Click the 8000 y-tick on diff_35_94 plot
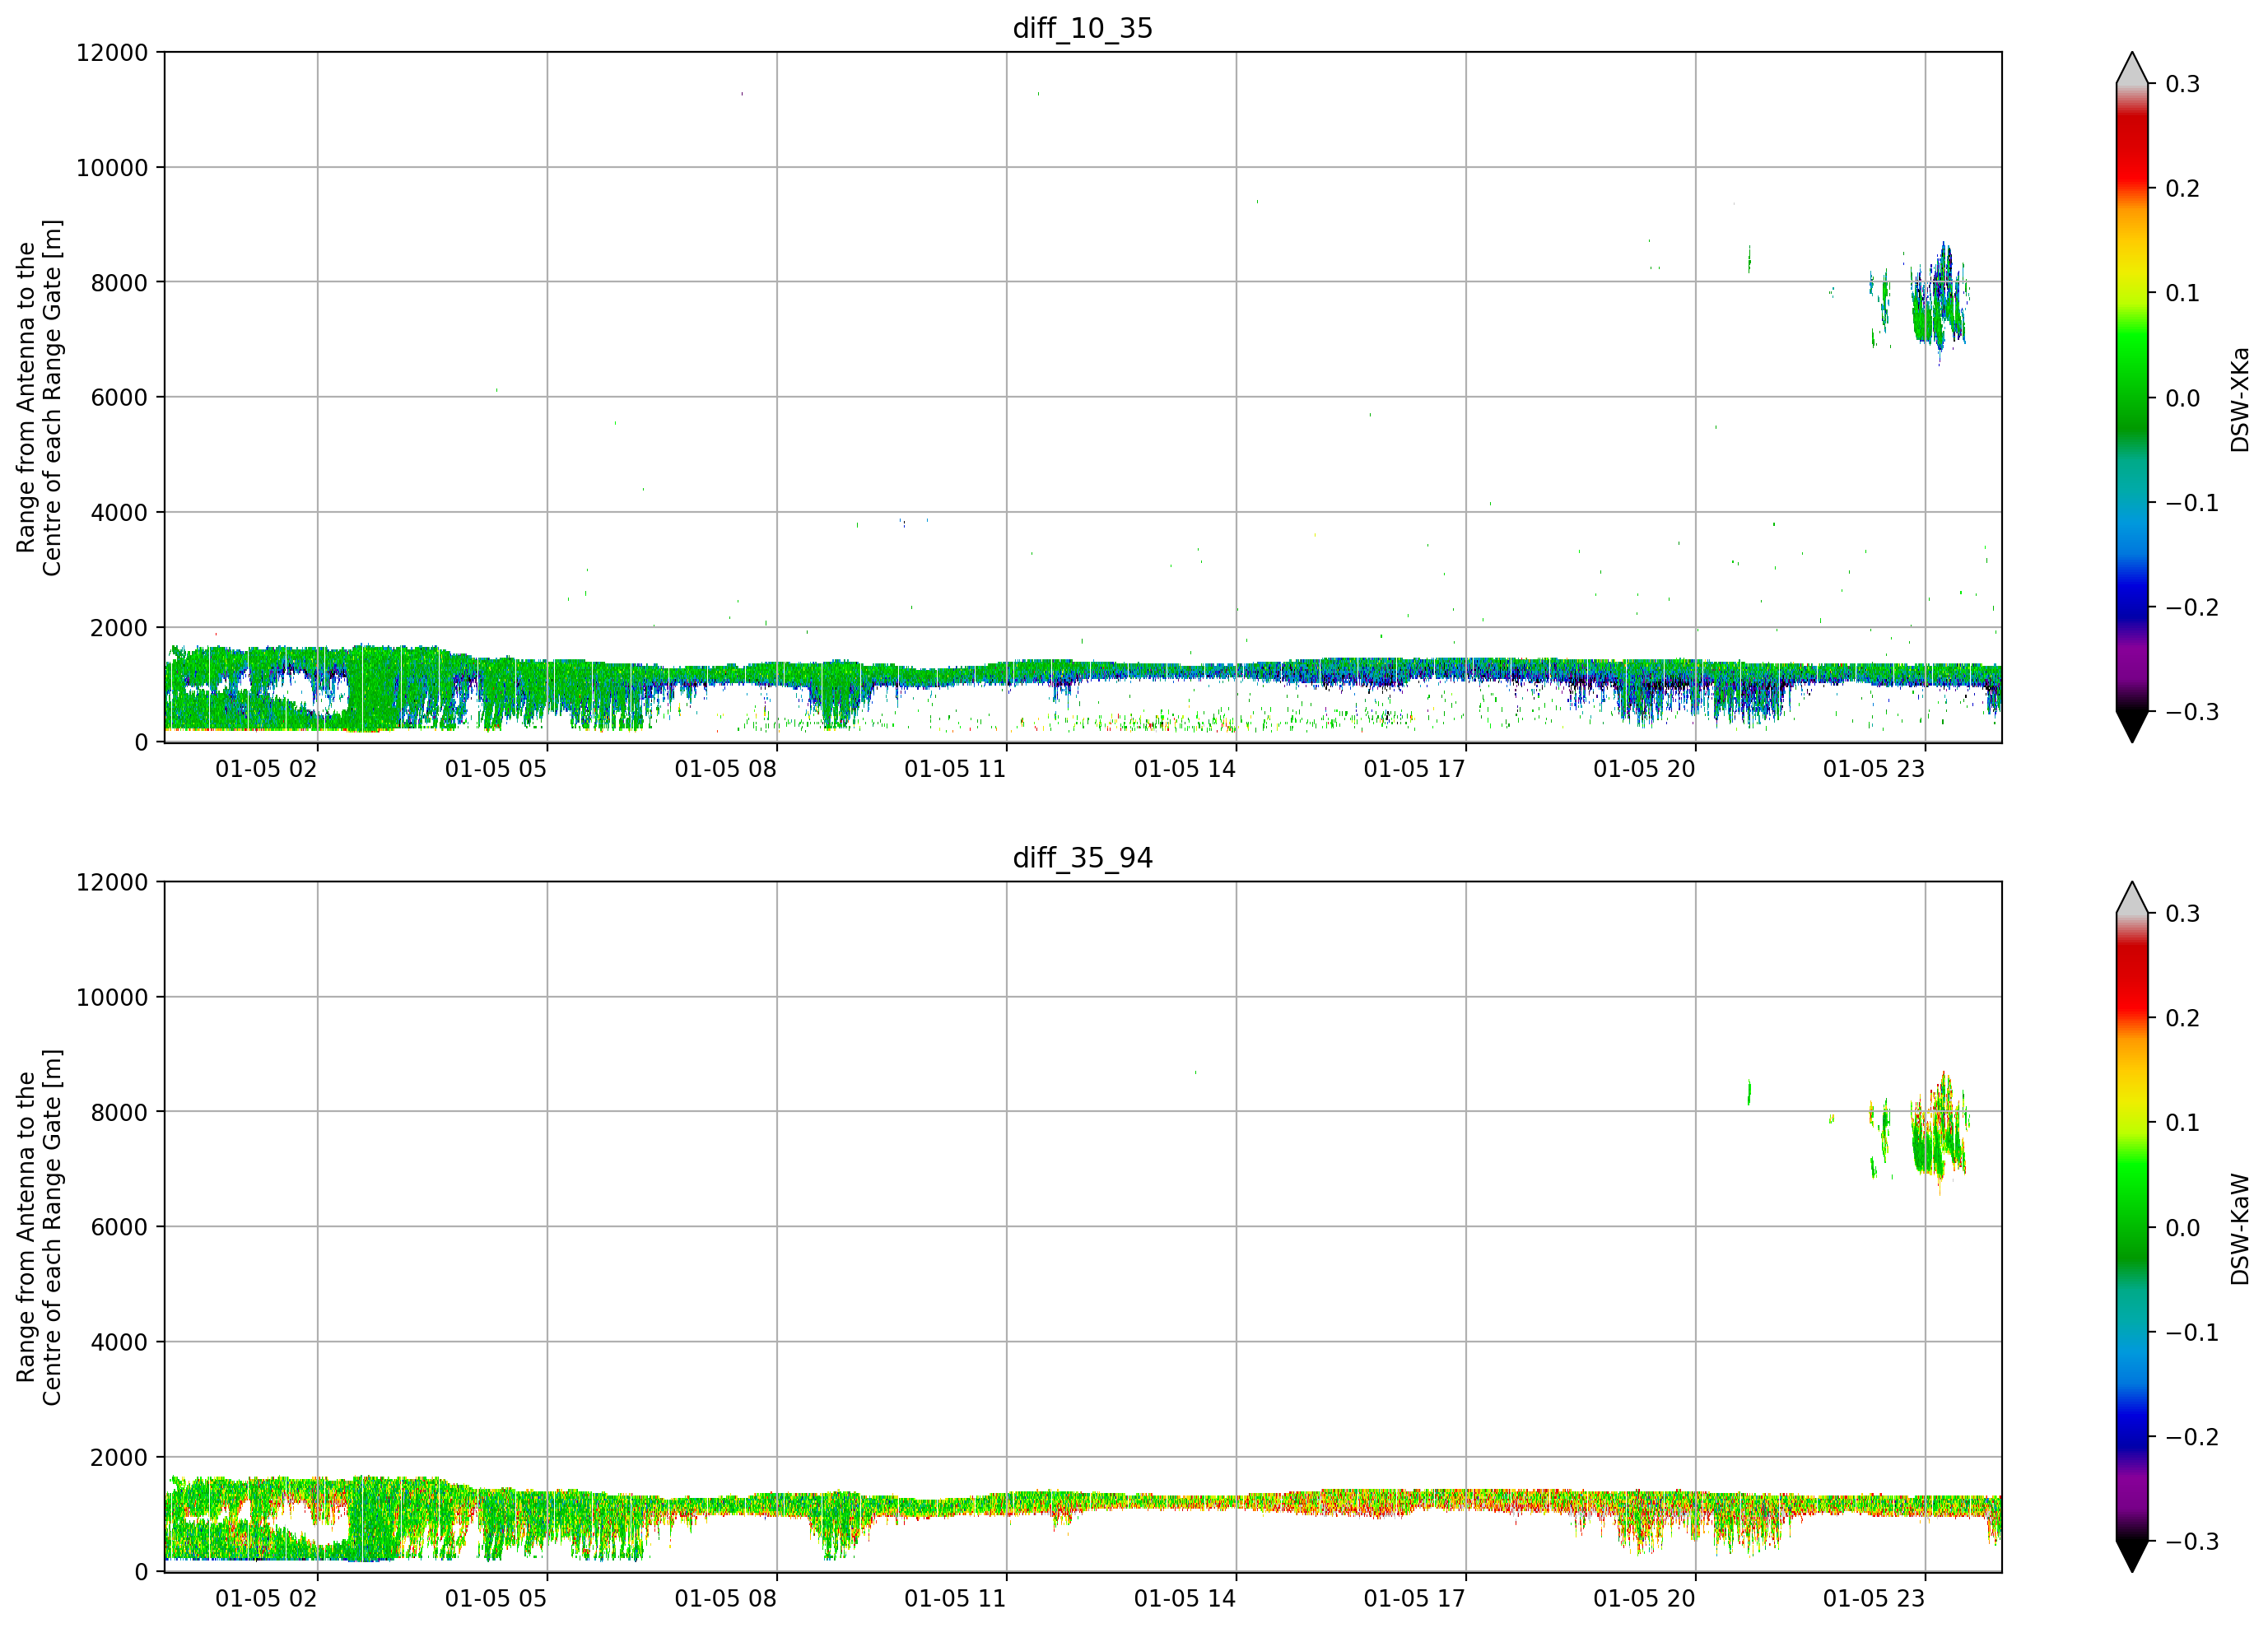The width and height of the screenshot is (2268, 1628). click(x=119, y=1113)
